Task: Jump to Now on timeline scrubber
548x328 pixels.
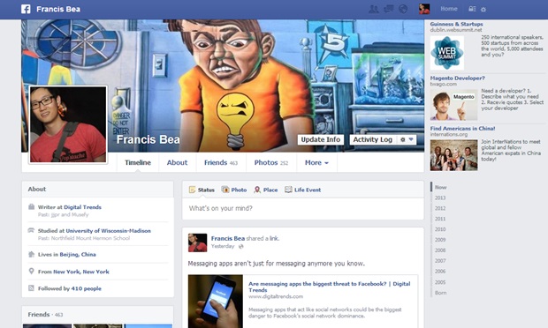Action: point(440,187)
